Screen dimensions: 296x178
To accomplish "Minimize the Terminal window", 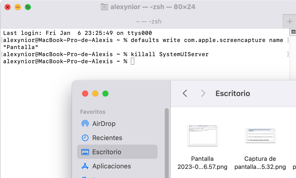I will point(18,7).
